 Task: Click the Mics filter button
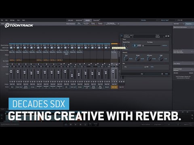pyautogui.click(x=79, y=24)
